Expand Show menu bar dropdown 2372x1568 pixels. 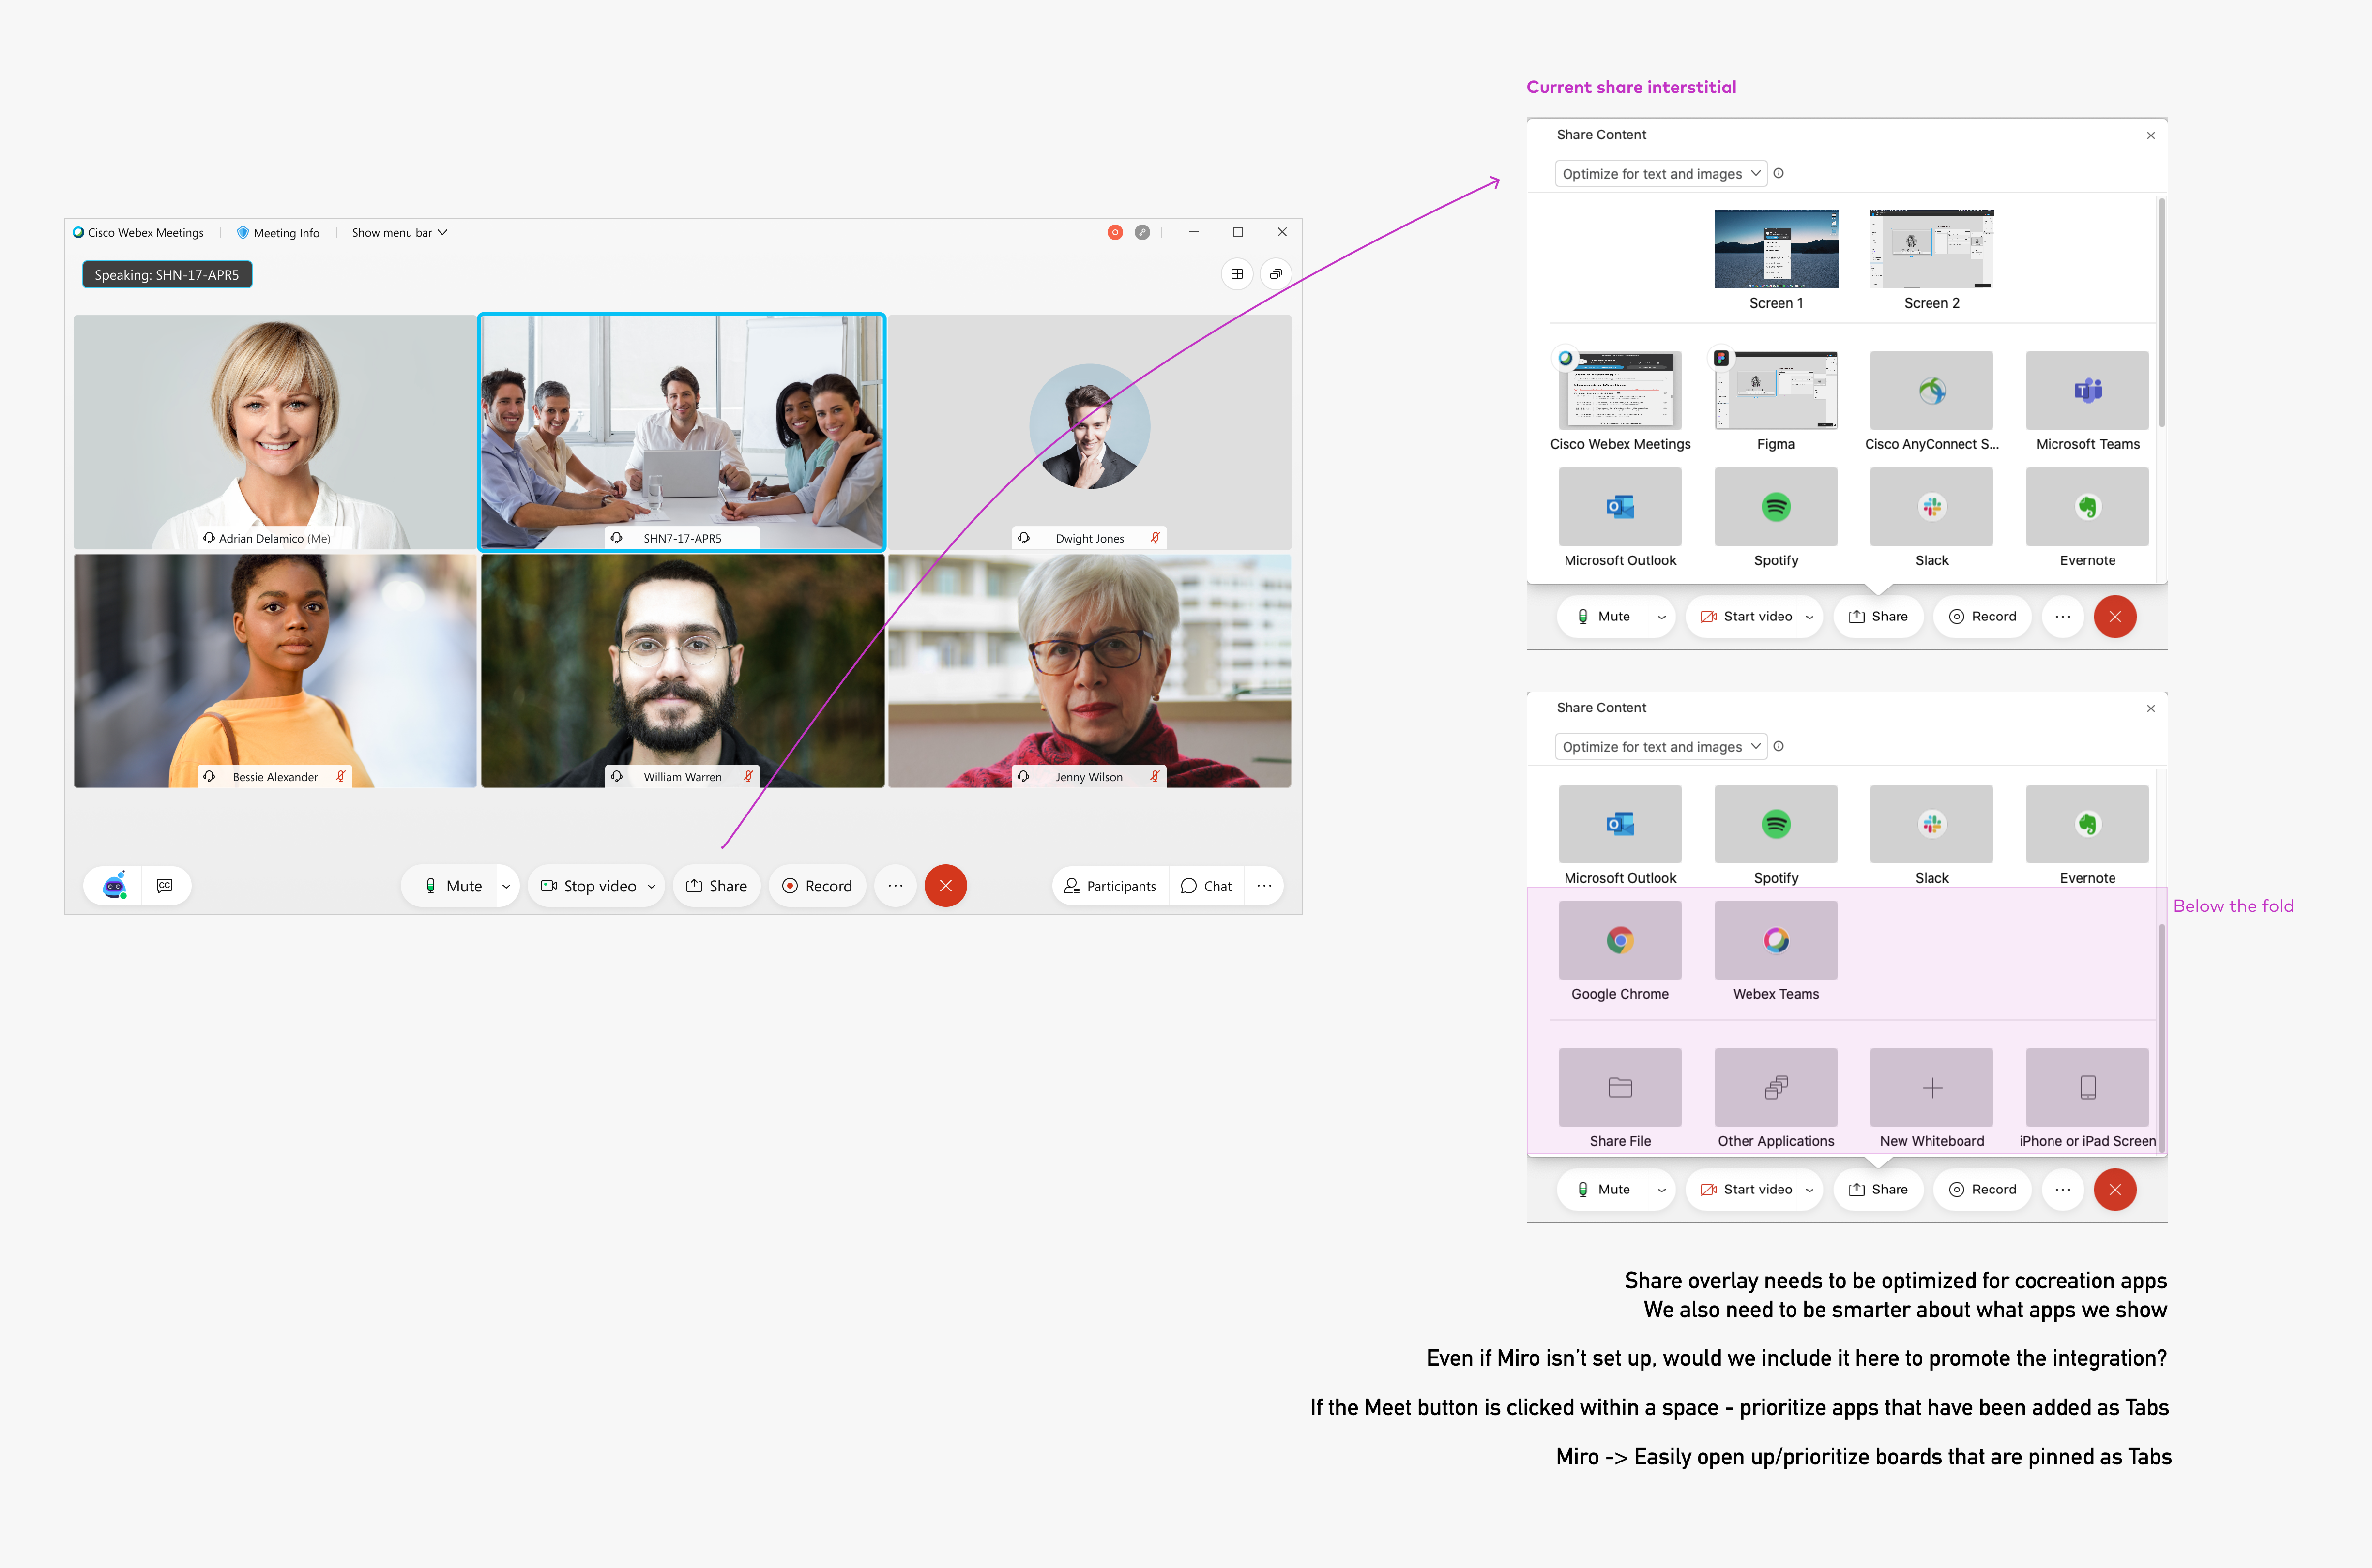[x=399, y=232]
